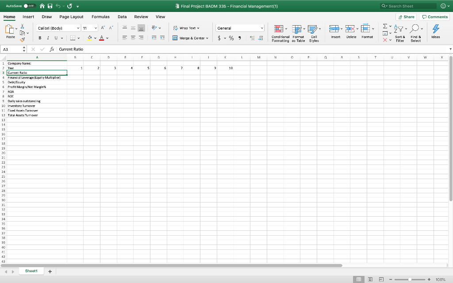This screenshot has width=453, height=283.
Task: Click the Clear eraser X icon
Action: click(x=385, y=40)
